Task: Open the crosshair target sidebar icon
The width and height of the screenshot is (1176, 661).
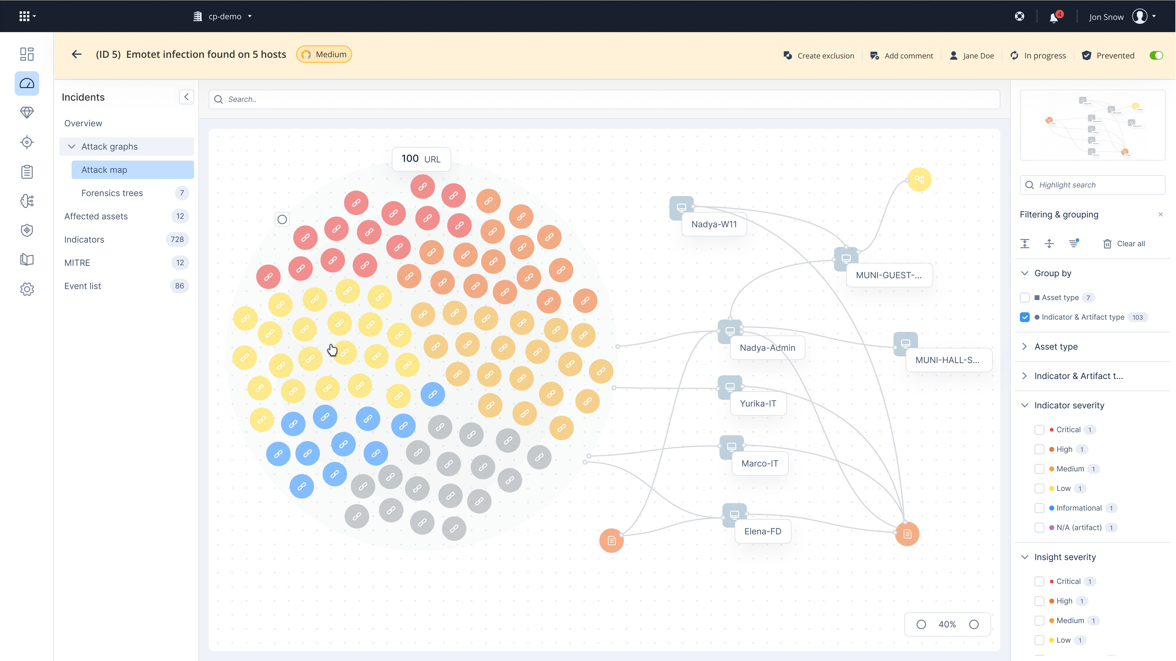Action: pyautogui.click(x=27, y=142)
